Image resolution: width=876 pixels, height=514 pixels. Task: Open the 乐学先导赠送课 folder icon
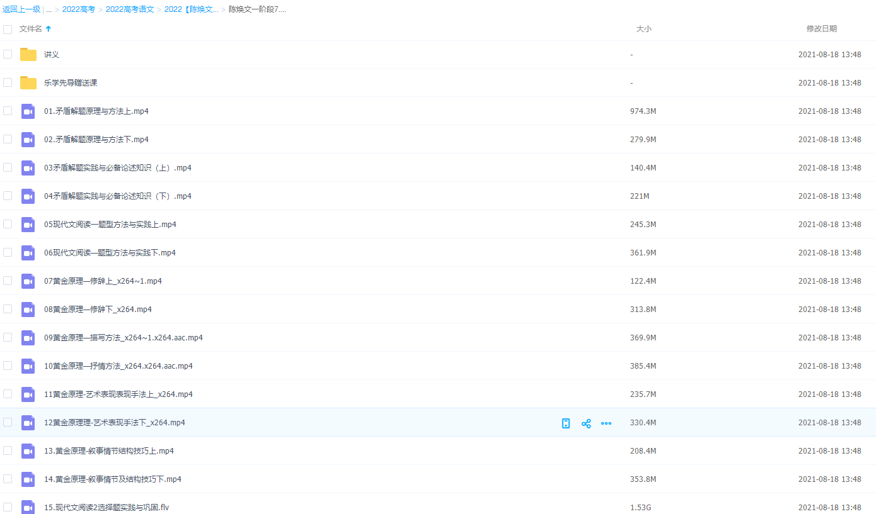pyautogui.click(x=28, y=83)
